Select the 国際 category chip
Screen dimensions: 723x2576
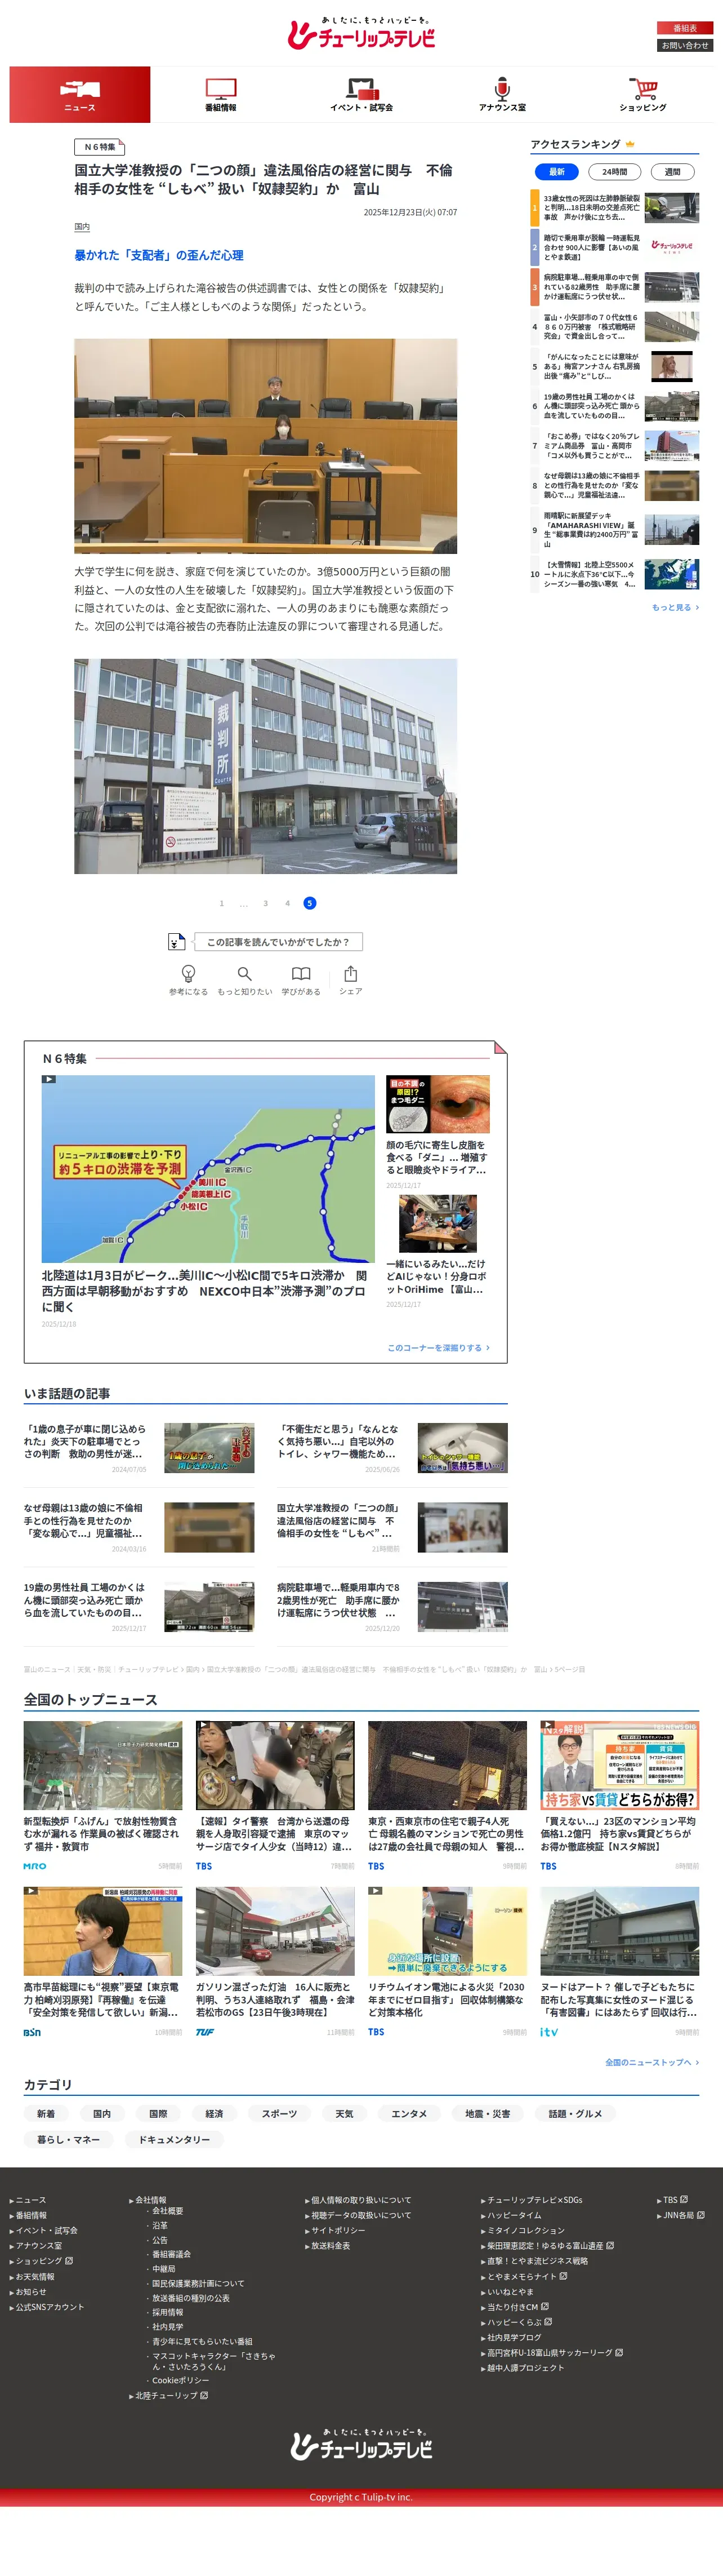(158, 2113)
